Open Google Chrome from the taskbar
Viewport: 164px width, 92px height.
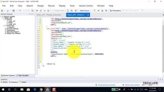(41, 89)
